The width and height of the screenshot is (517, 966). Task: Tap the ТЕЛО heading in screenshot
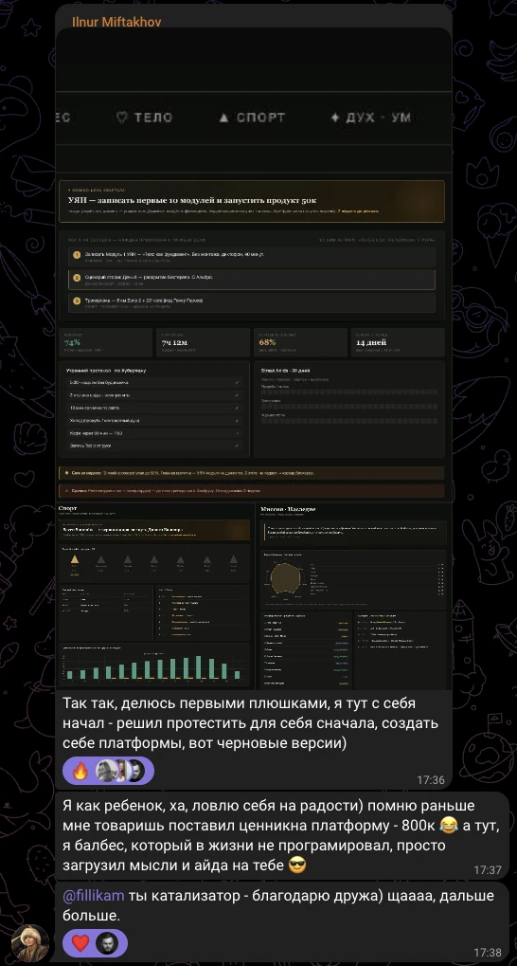click(145, 117)
